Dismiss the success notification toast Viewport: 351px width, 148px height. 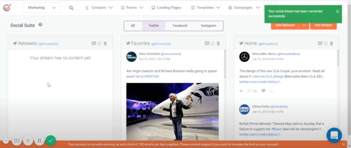pos(337,11)
